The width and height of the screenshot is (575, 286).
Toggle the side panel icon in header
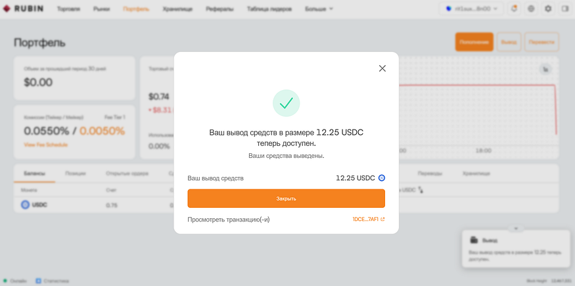click(564, 9)
